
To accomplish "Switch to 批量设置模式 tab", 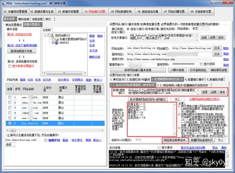I will click(x=33, y=25).
